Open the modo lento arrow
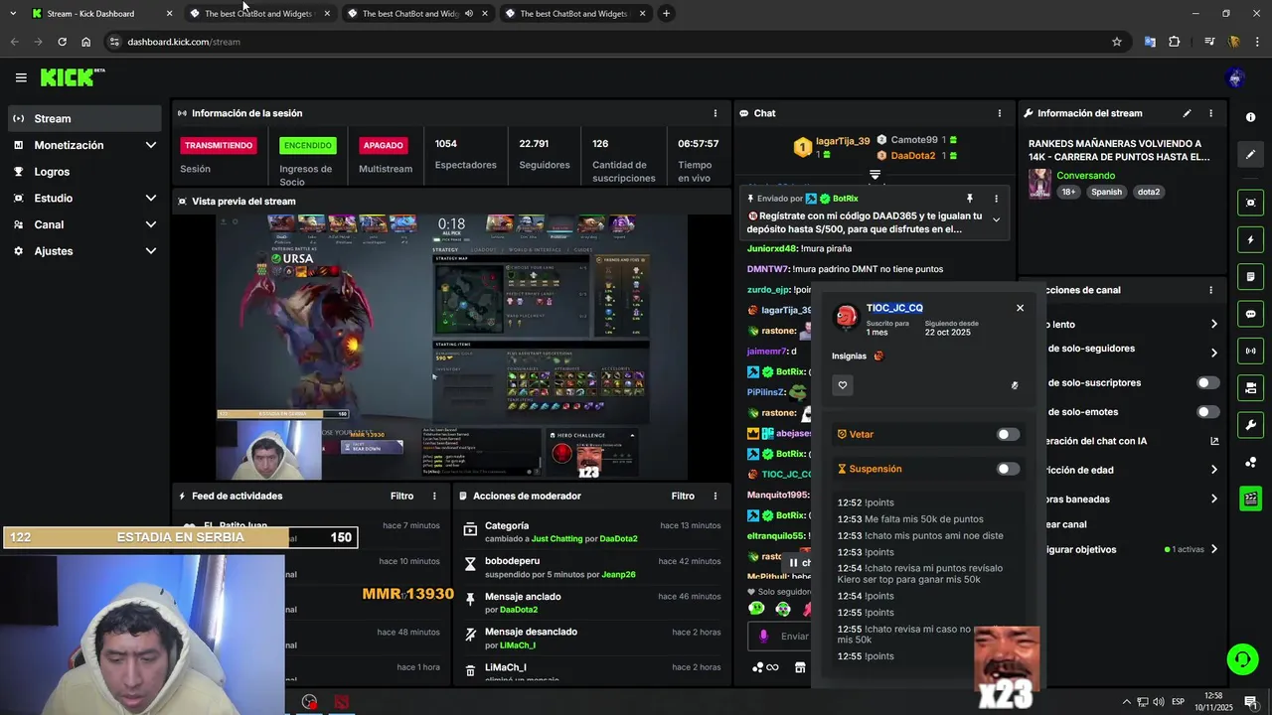This screenshot has height=715, width=1272. (x=1213, y=324)
